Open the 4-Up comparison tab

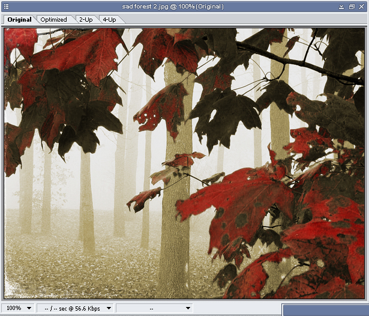pos(109,19)
